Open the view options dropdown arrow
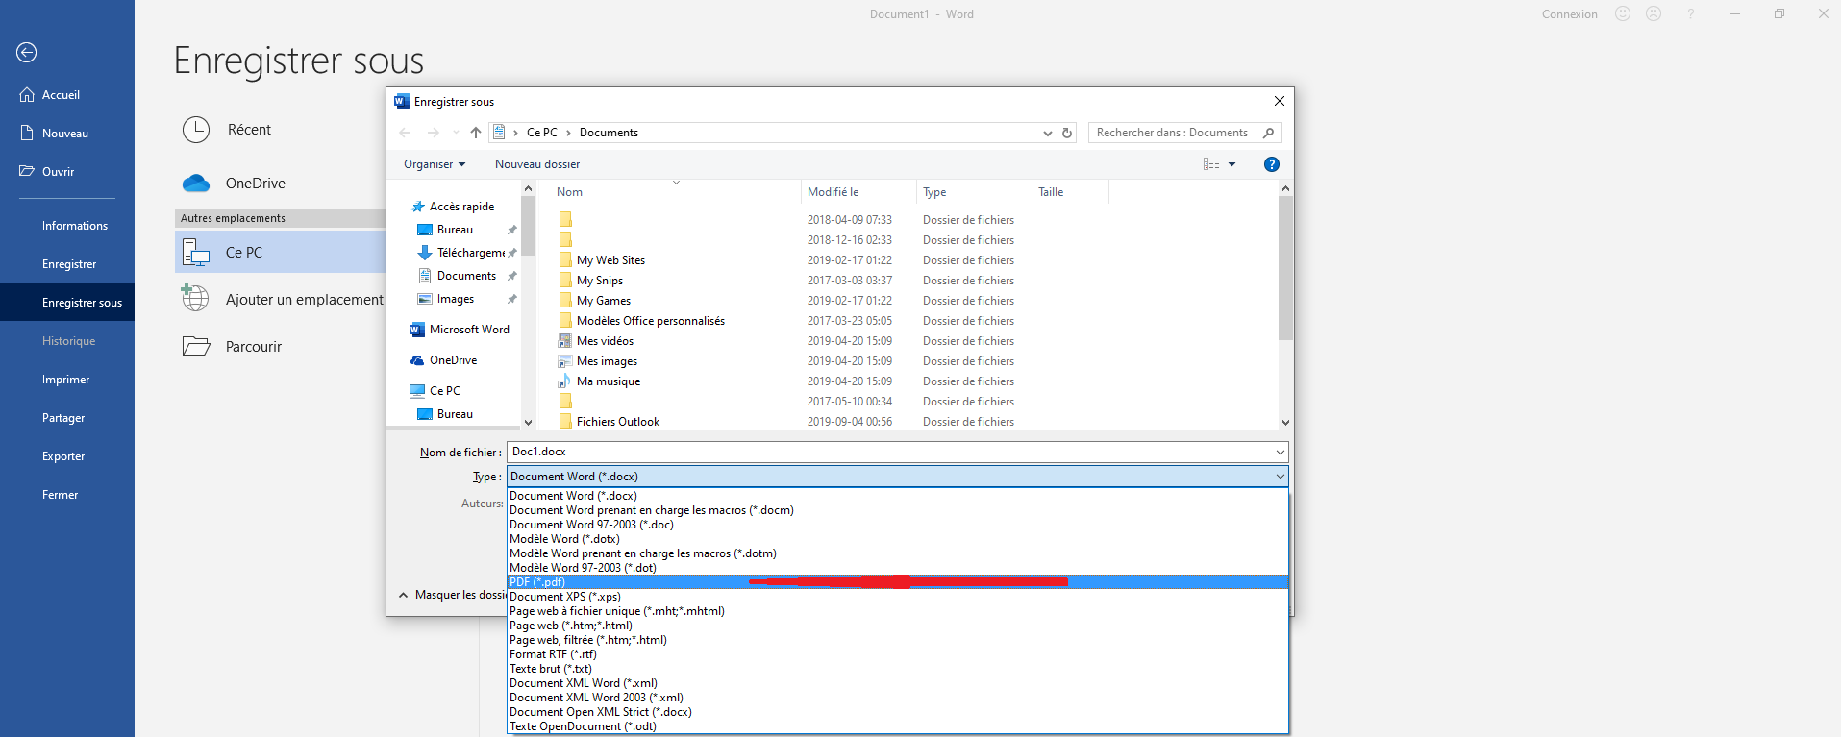The width and height of the screenshot is (1841, 737). pyautogui.click(x=1232, y=164)
